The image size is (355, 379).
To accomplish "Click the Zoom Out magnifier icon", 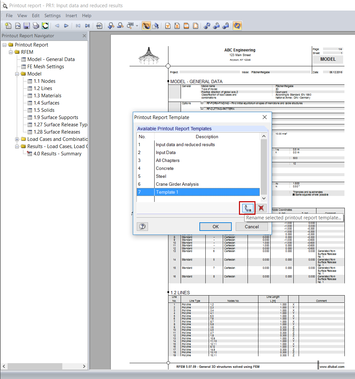I will 120,25.
